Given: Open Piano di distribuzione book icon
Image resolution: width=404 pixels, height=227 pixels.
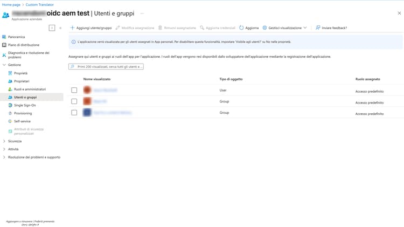Looking at the screenshot, I should [4, 45].
